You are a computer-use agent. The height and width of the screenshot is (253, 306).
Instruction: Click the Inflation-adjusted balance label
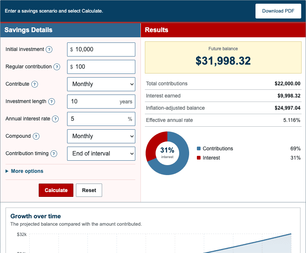[x=175, y=108]
